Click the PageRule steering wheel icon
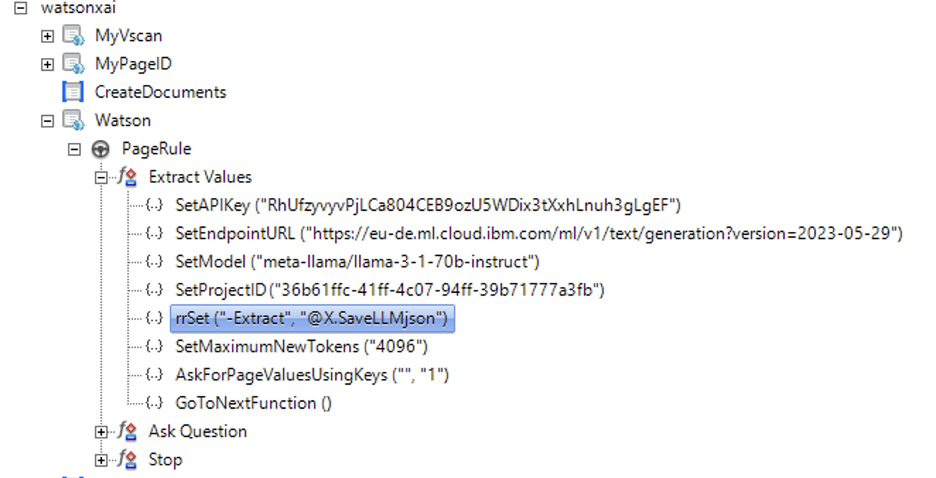This screenshot has height=478, width=936. (100, 149)
